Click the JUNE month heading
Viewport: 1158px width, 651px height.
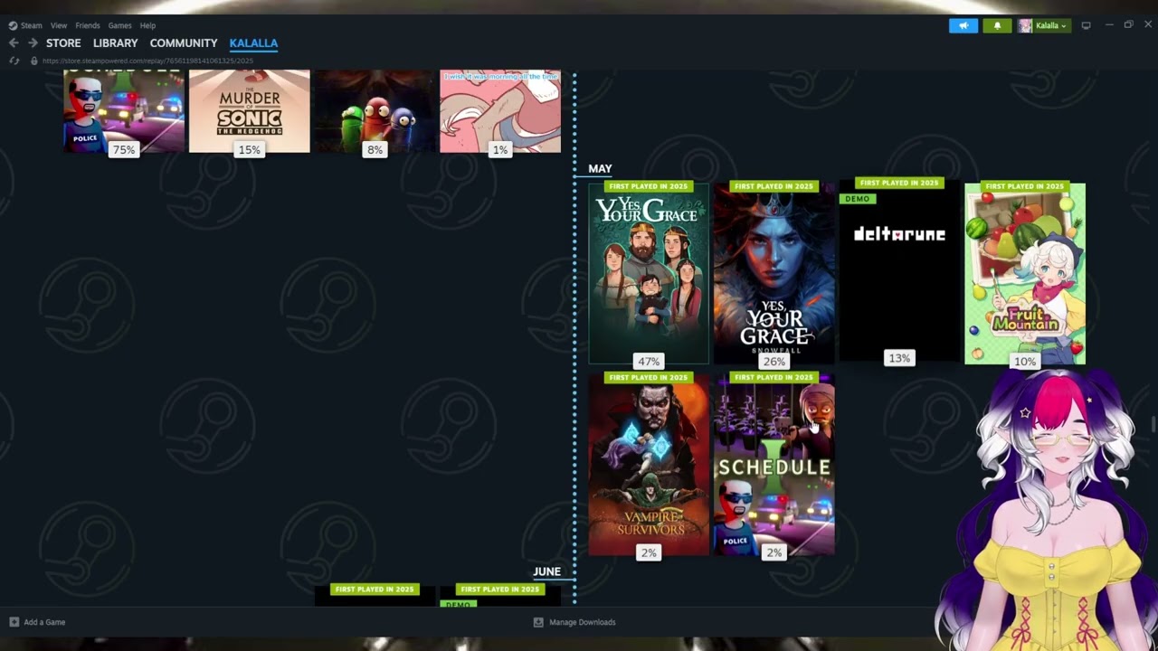pos(547,571)
